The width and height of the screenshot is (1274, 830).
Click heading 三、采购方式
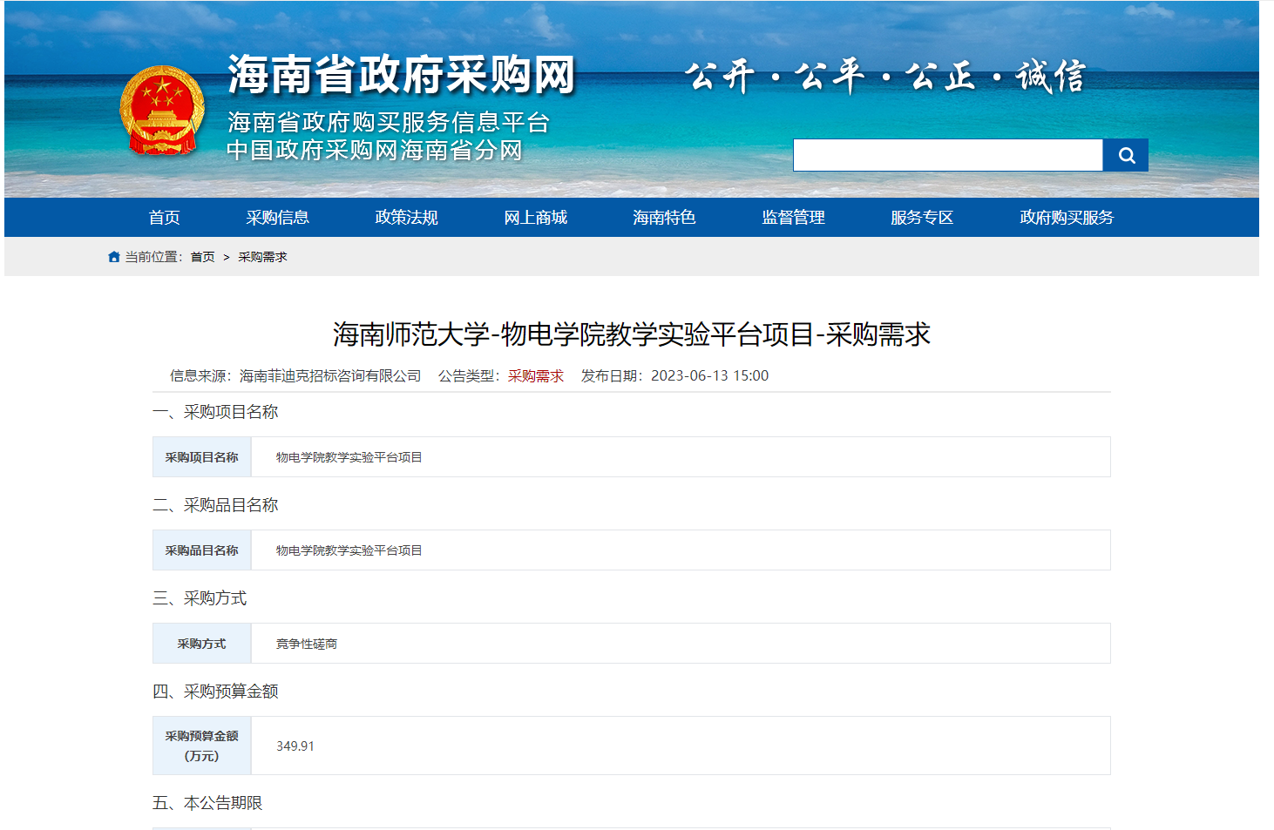click(x=200, y=598)
